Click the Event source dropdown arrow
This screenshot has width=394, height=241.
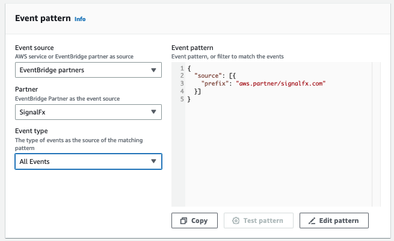click(153, 70)
